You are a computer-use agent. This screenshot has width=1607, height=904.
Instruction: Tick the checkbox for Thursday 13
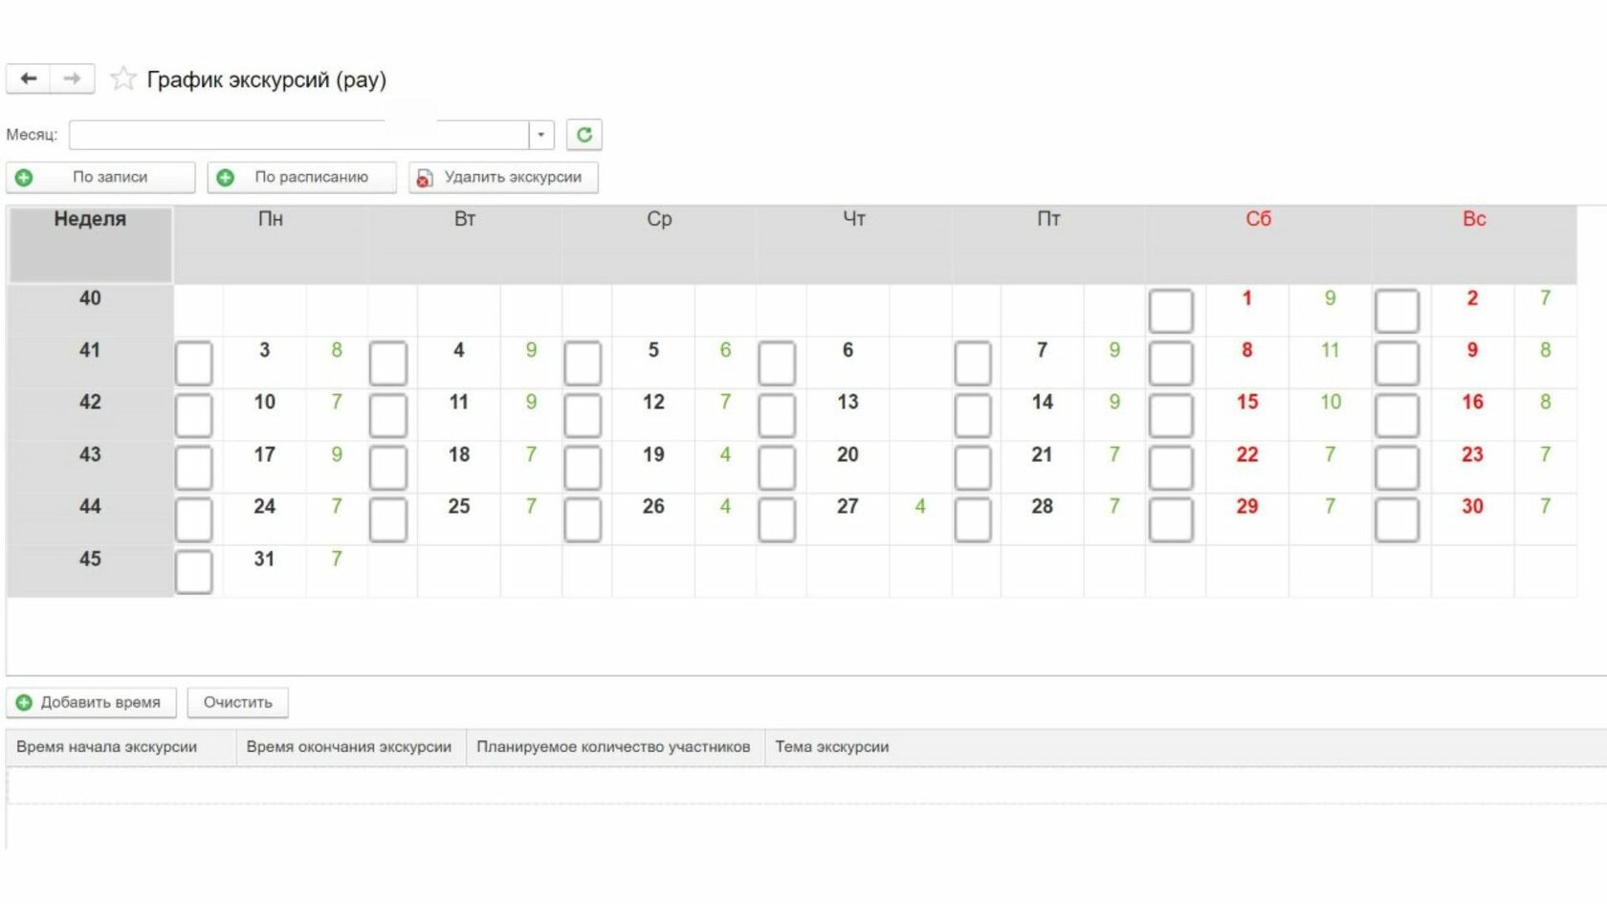click(777, 415)
